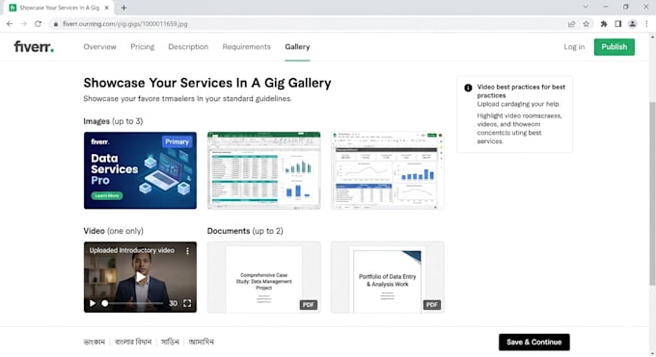This screenshot has height=357, width=656.
Task: Click the second Bengali footer link
Action: (x=133, y=342)
